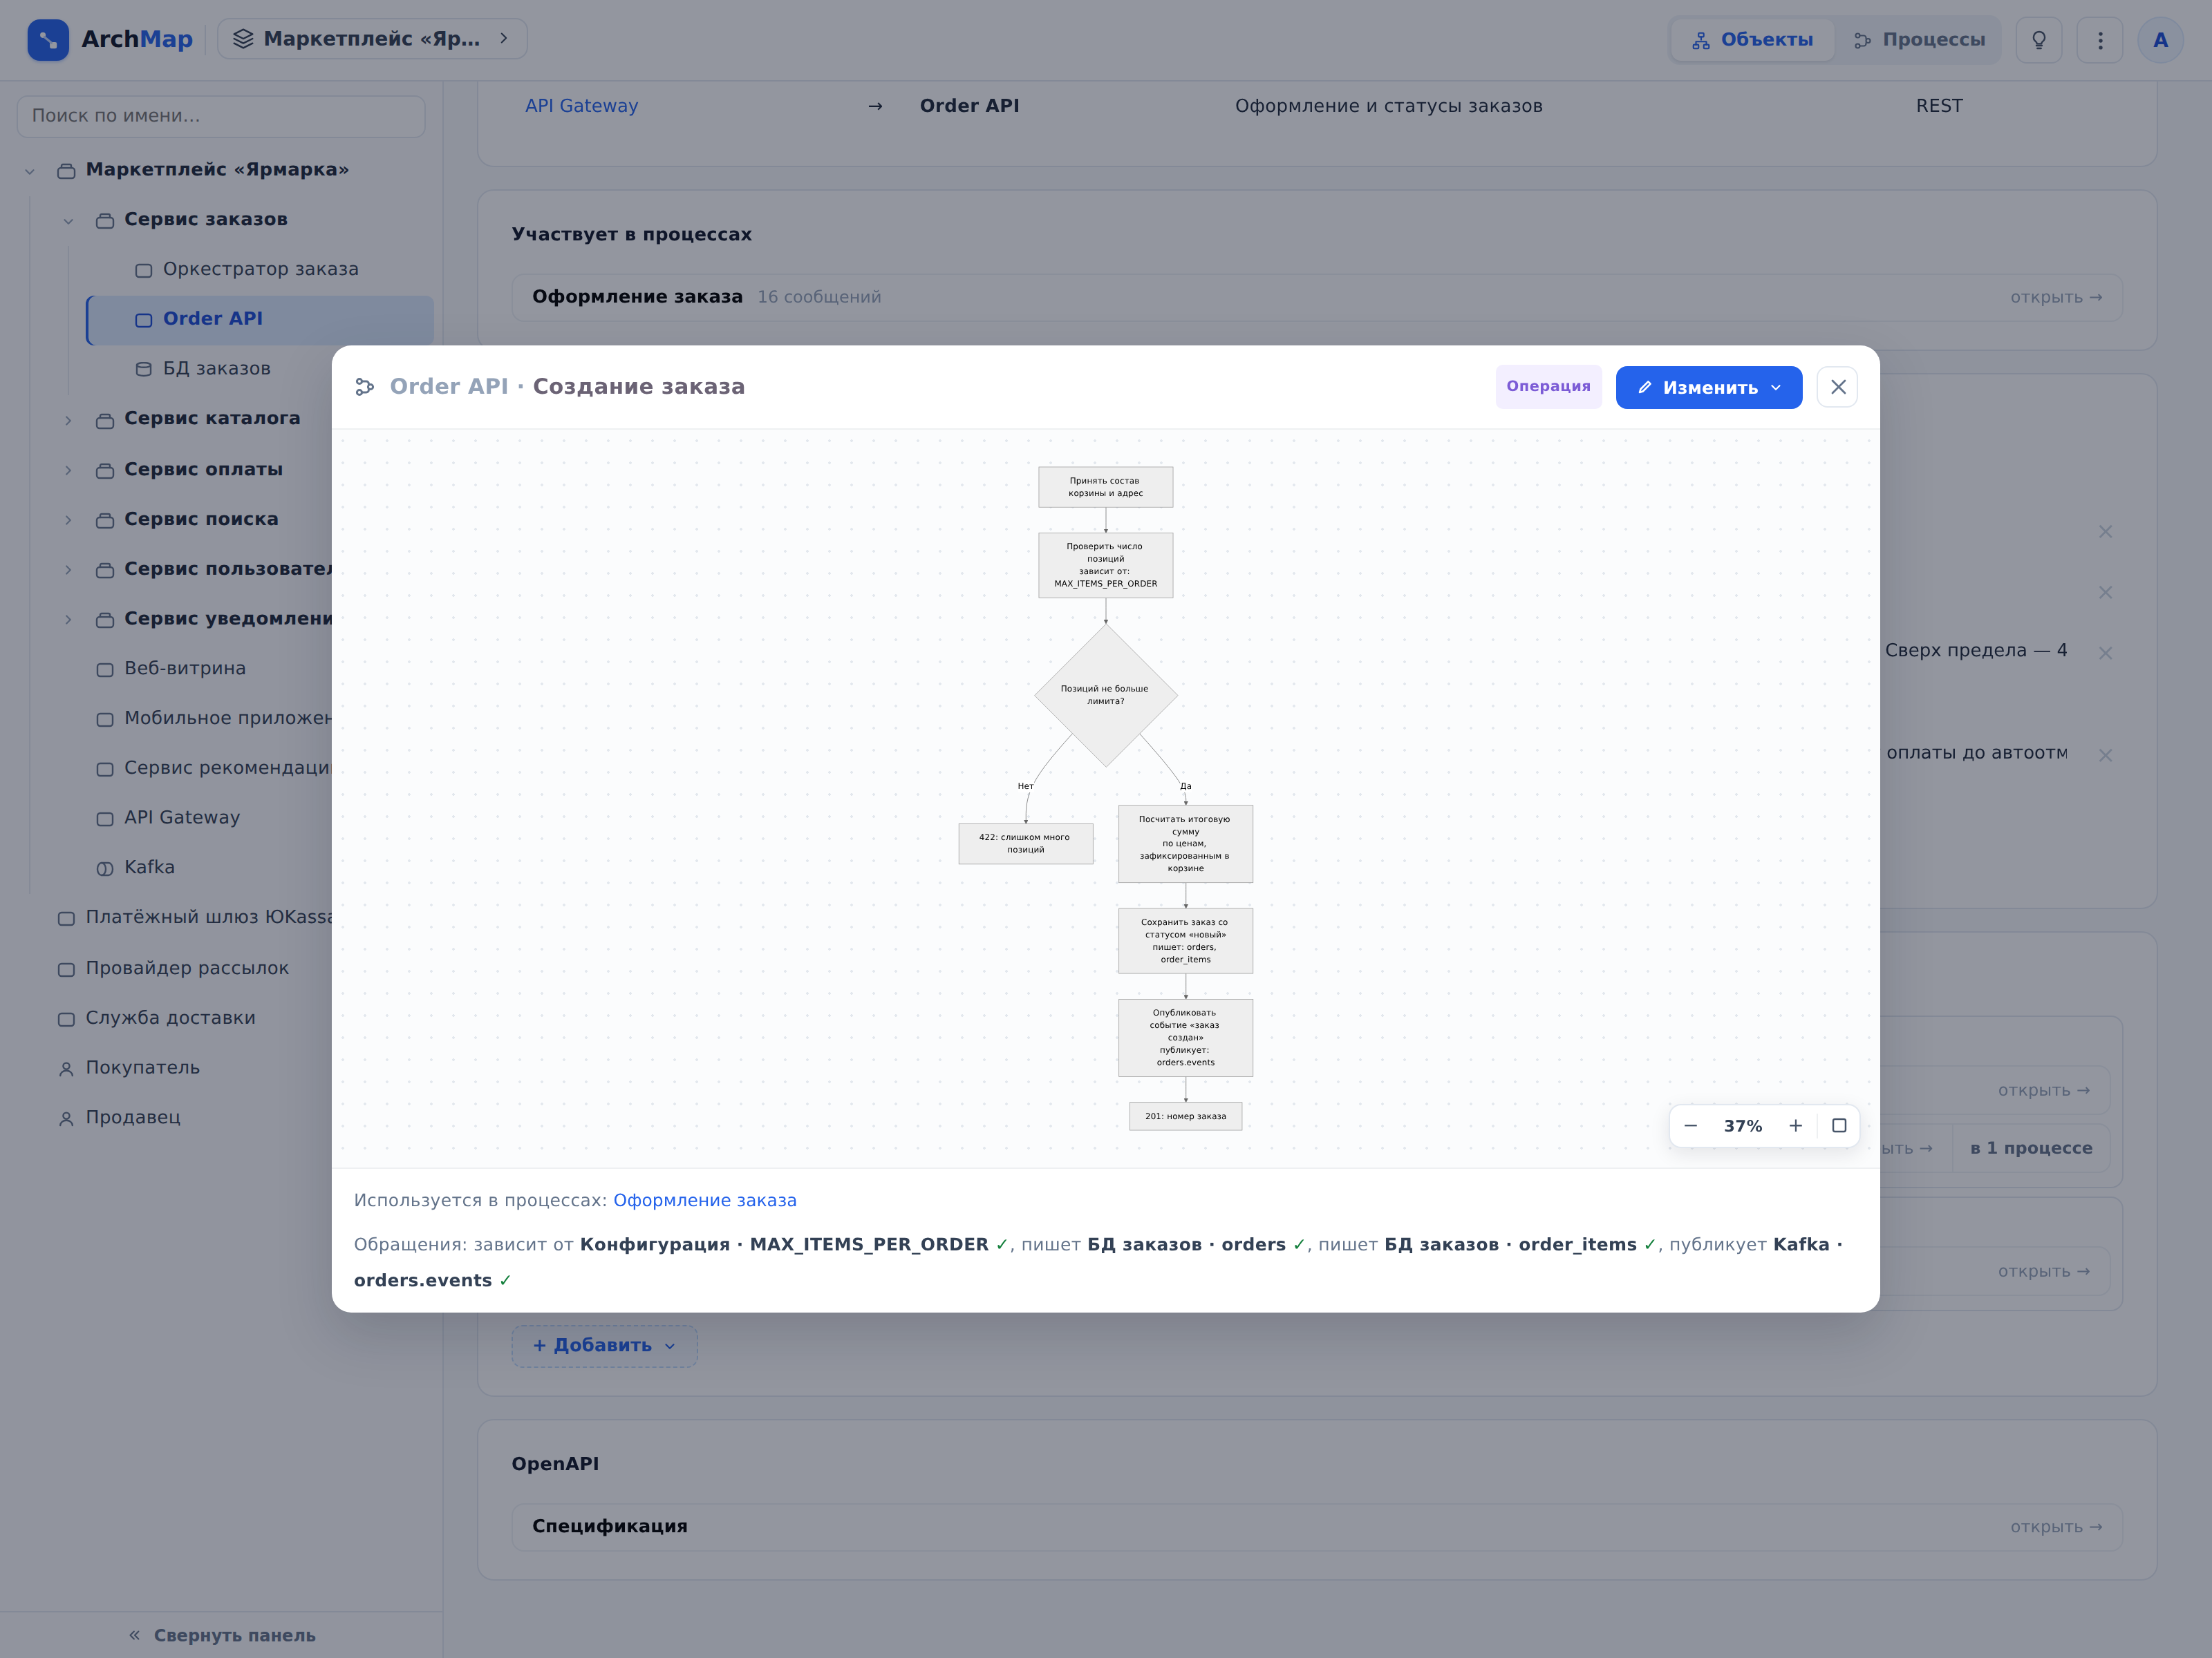This screenshot has height=1658, width=2212.
Task: Click the Продавец person icon
Action: [66, 1118]
